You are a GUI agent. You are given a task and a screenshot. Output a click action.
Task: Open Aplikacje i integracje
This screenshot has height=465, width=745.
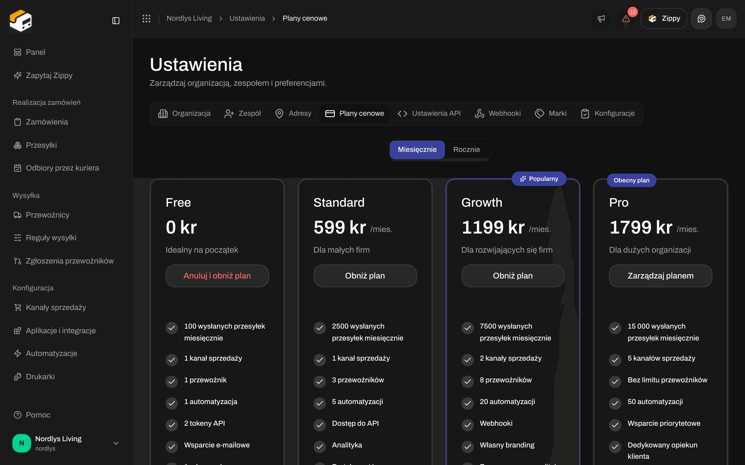[66, 331]
